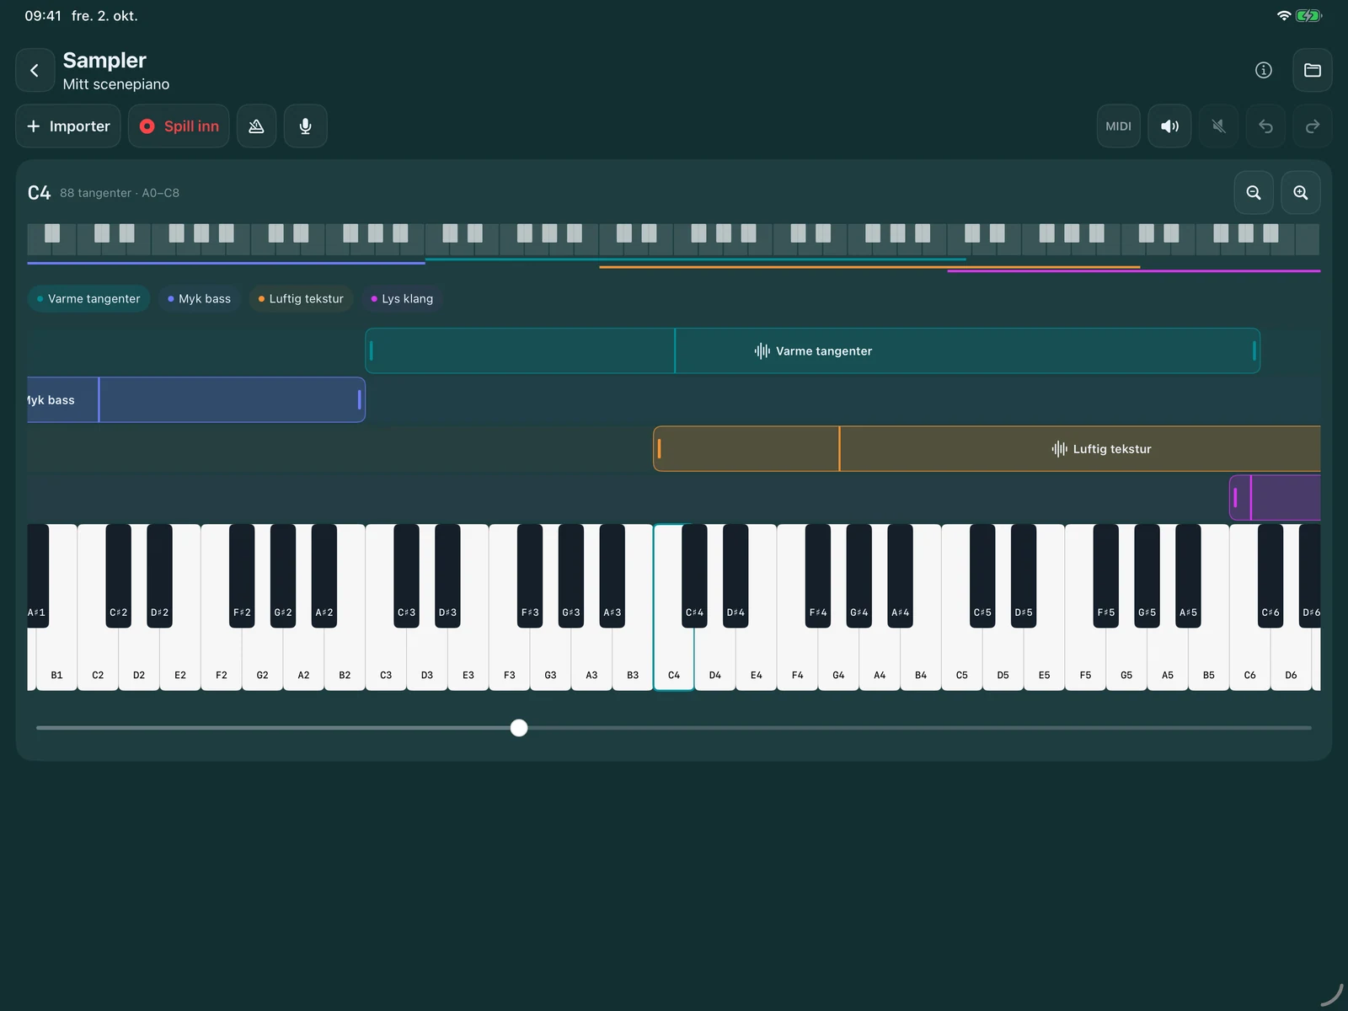Play the C♯6 black key
Image resolution: width=1348 pixels, height=1011 pixels.
coord(1270,577)
